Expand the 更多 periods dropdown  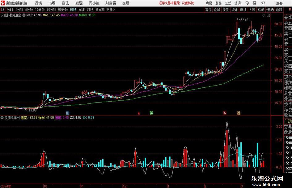pyautogui.click(x=111, y=10)
